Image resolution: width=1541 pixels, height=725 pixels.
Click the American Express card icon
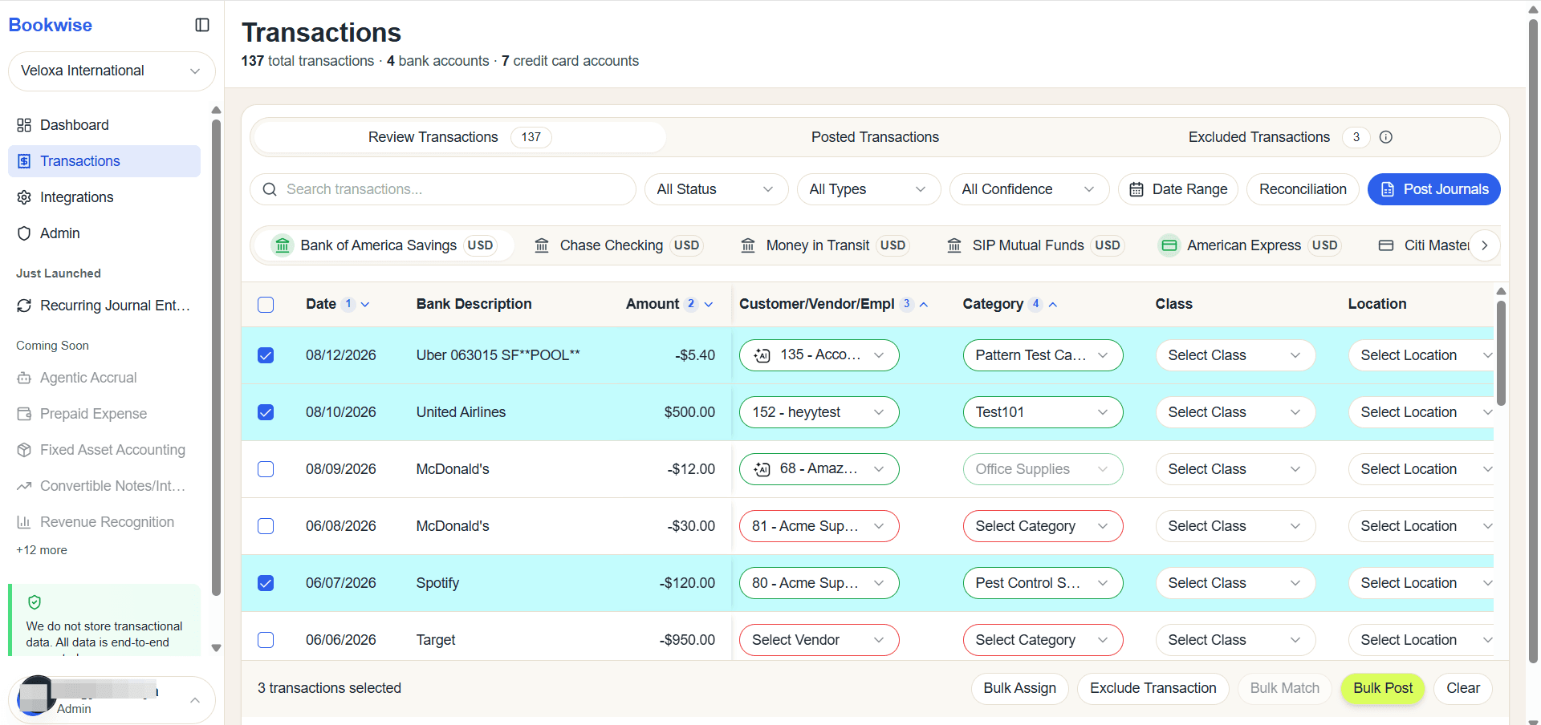click(x=1169, y=245)
